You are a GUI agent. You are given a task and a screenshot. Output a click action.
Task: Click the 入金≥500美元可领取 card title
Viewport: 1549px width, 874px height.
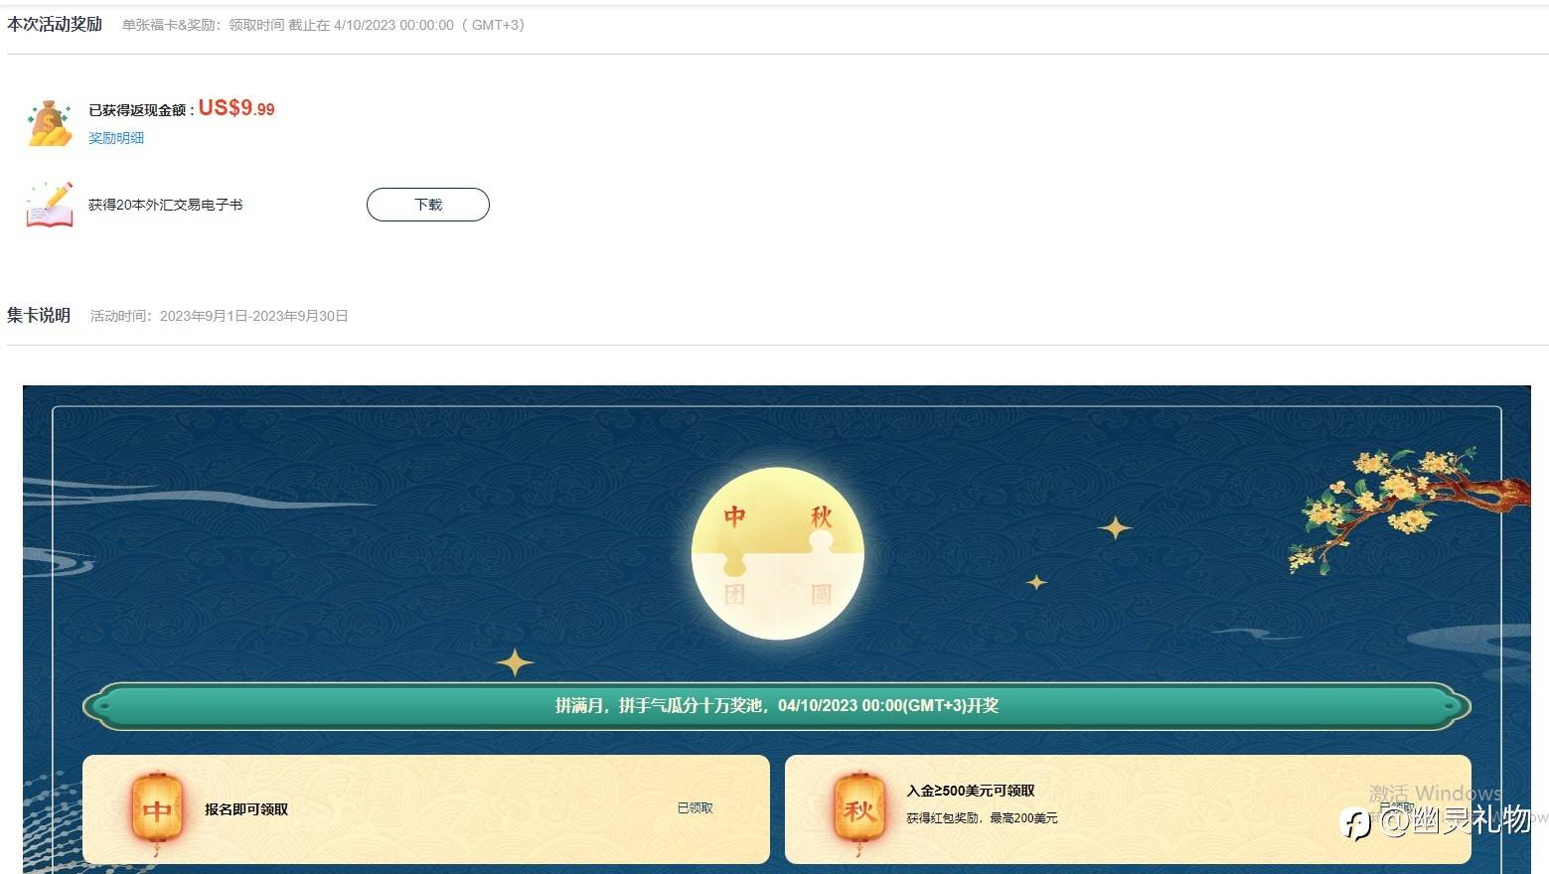(x=971, y=791)
